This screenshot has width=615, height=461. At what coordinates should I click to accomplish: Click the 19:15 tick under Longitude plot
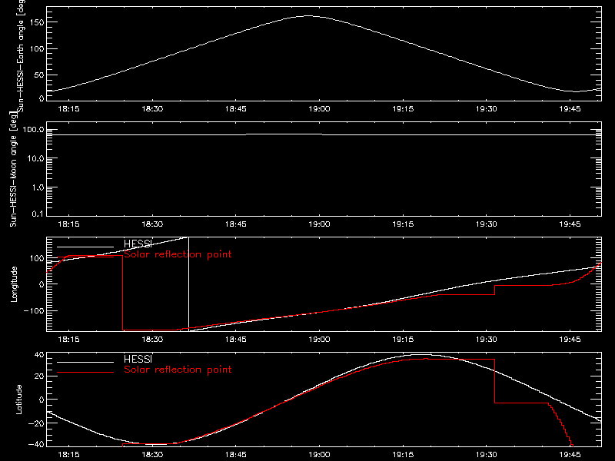point(403,340)
